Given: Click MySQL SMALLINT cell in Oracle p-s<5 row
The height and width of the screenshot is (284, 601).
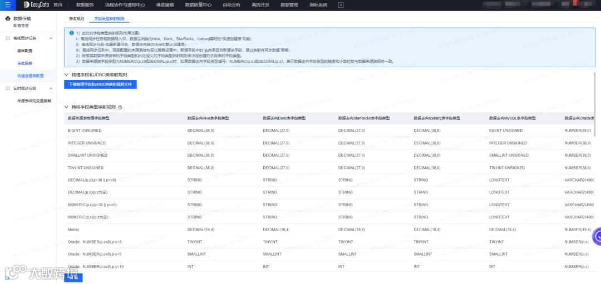Looking at the screenshot, I should click(x=499, y=254).
